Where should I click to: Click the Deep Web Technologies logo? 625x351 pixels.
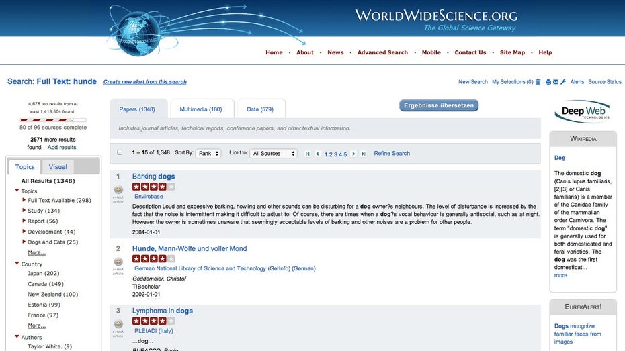tap(583, 113)
